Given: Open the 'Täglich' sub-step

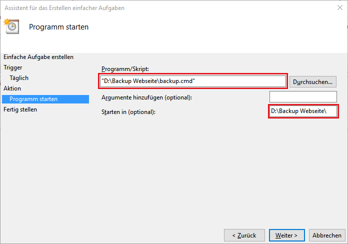Looking at the screenshot, I should pyautogui.click(x=19, y=78).
